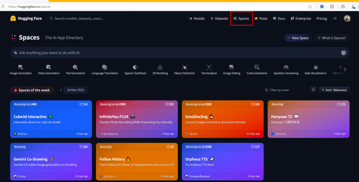359x182 pixels.
Task: Go to previous week arrow
Action: 61,90
